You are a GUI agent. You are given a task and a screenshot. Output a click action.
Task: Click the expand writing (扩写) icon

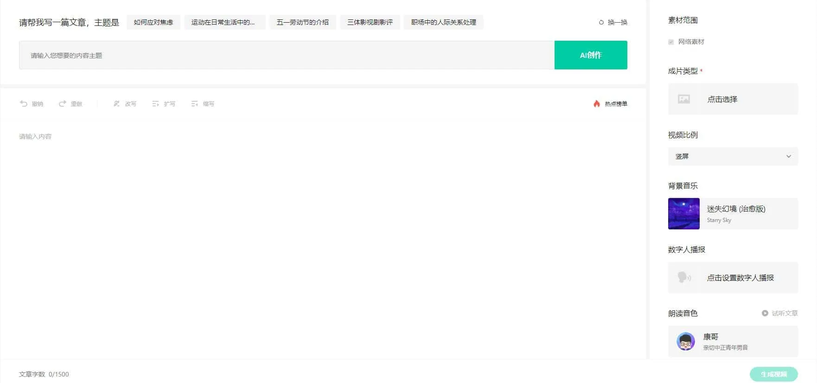[156, 104]
